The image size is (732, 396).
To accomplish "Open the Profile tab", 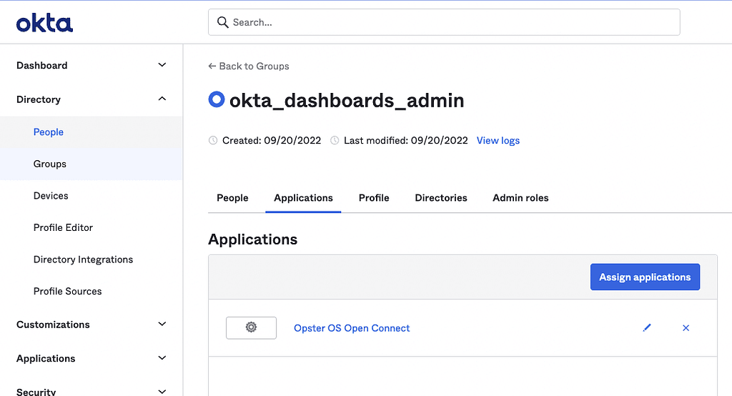I will tap(374, 198).
